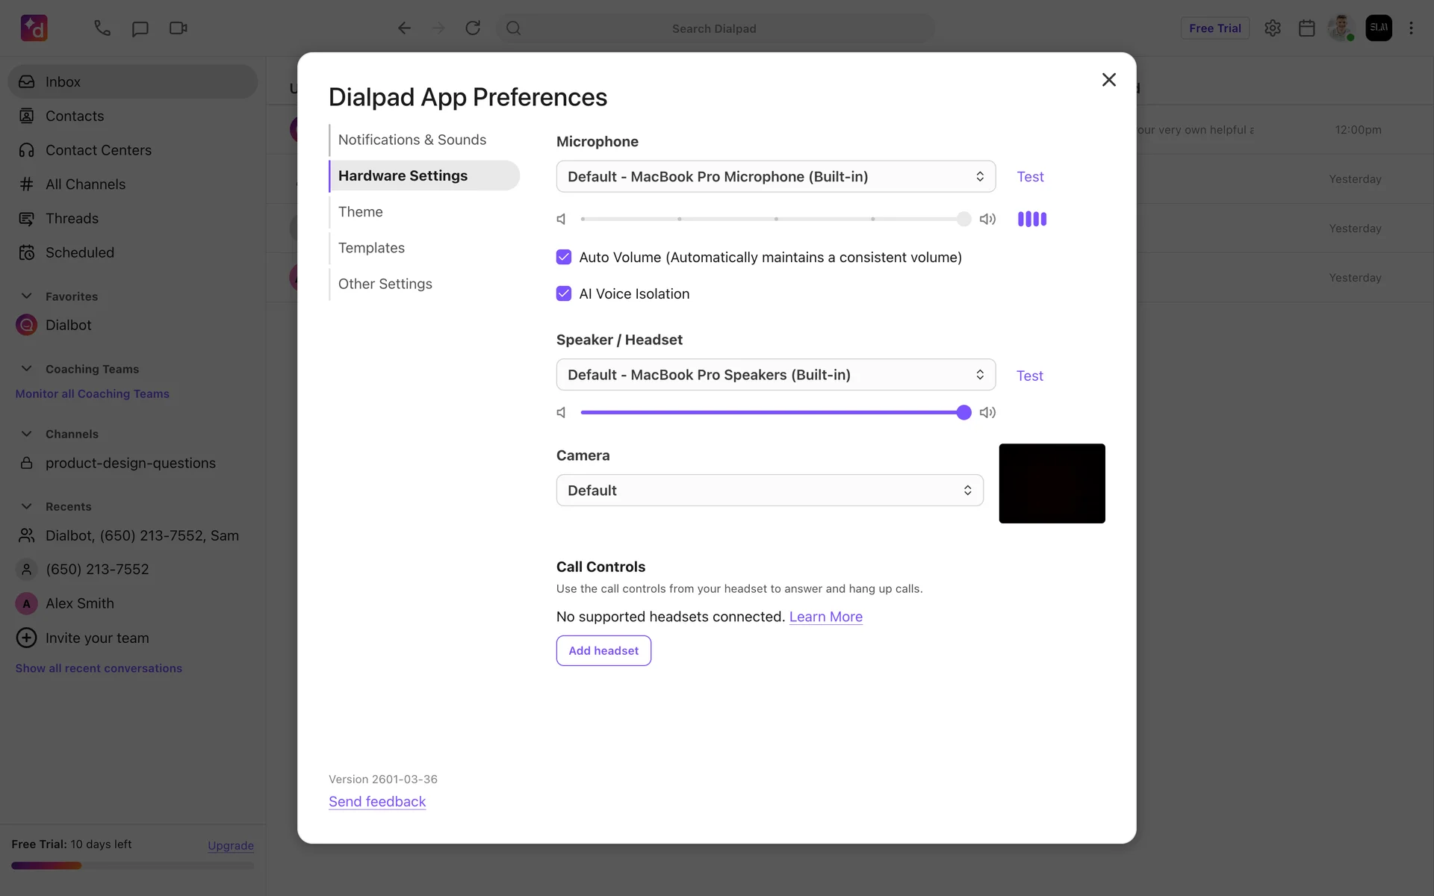Viewport: 1434px width, 896px height.
Task: Open the calendar icon in header
Action: point(1306,28)
